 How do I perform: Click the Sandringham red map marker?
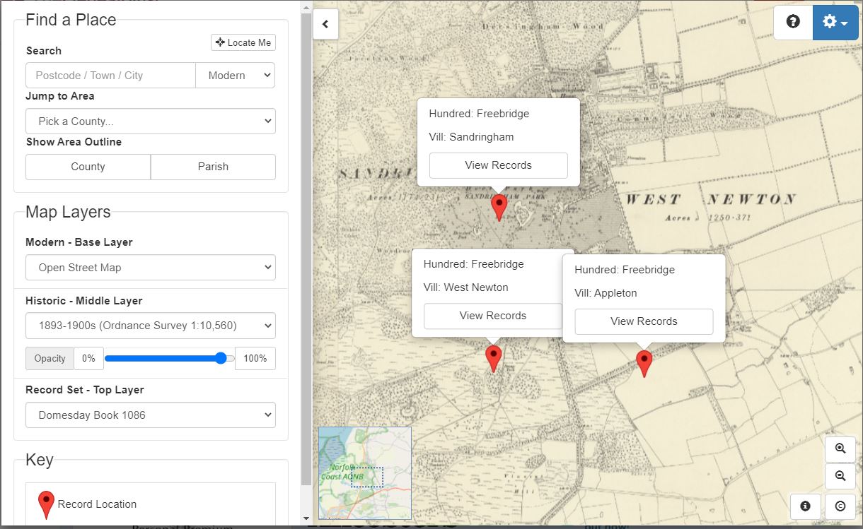pos(499,206)
